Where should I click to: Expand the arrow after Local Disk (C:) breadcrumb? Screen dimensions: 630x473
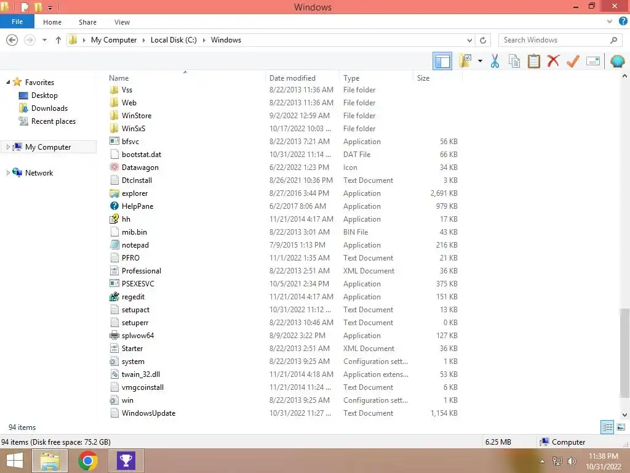tap(204, 40)
